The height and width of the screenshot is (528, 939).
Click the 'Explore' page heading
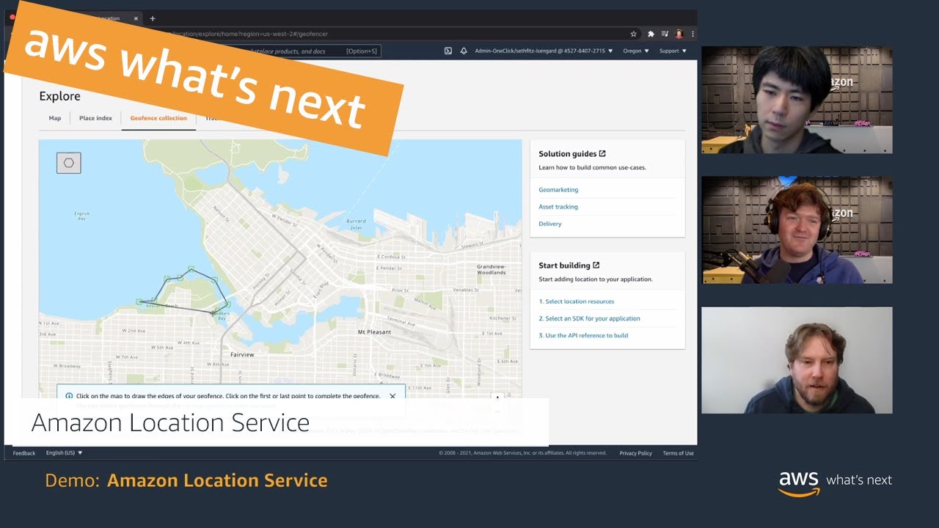(x=60, y=96)
